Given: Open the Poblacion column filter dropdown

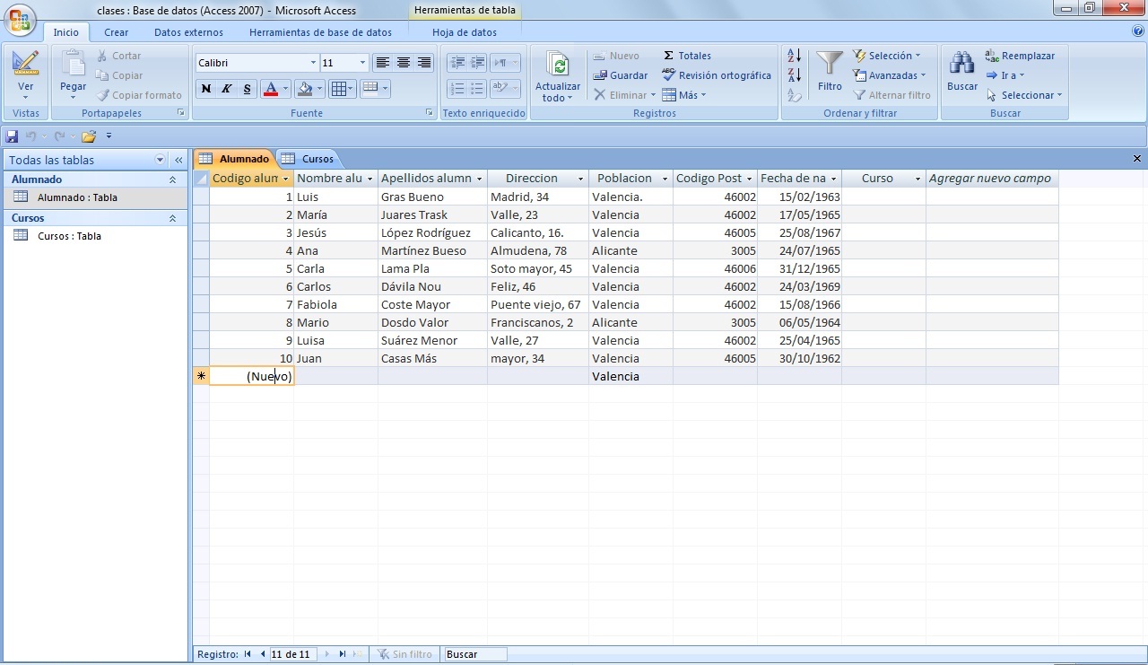Looking at the screenshot, I should coord(665,178).
